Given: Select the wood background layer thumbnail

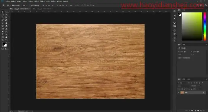Looking at the screenshot, I should pyautogui.click(x=182, y=92).
